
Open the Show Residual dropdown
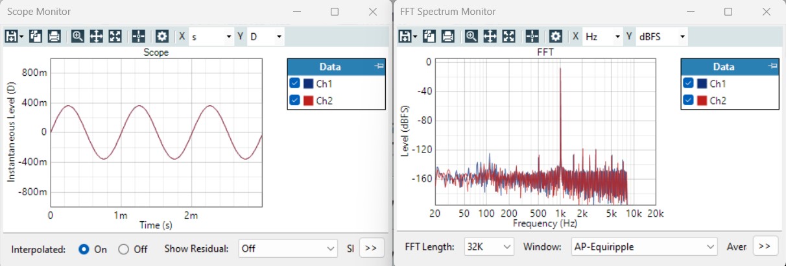click(288, 248)
